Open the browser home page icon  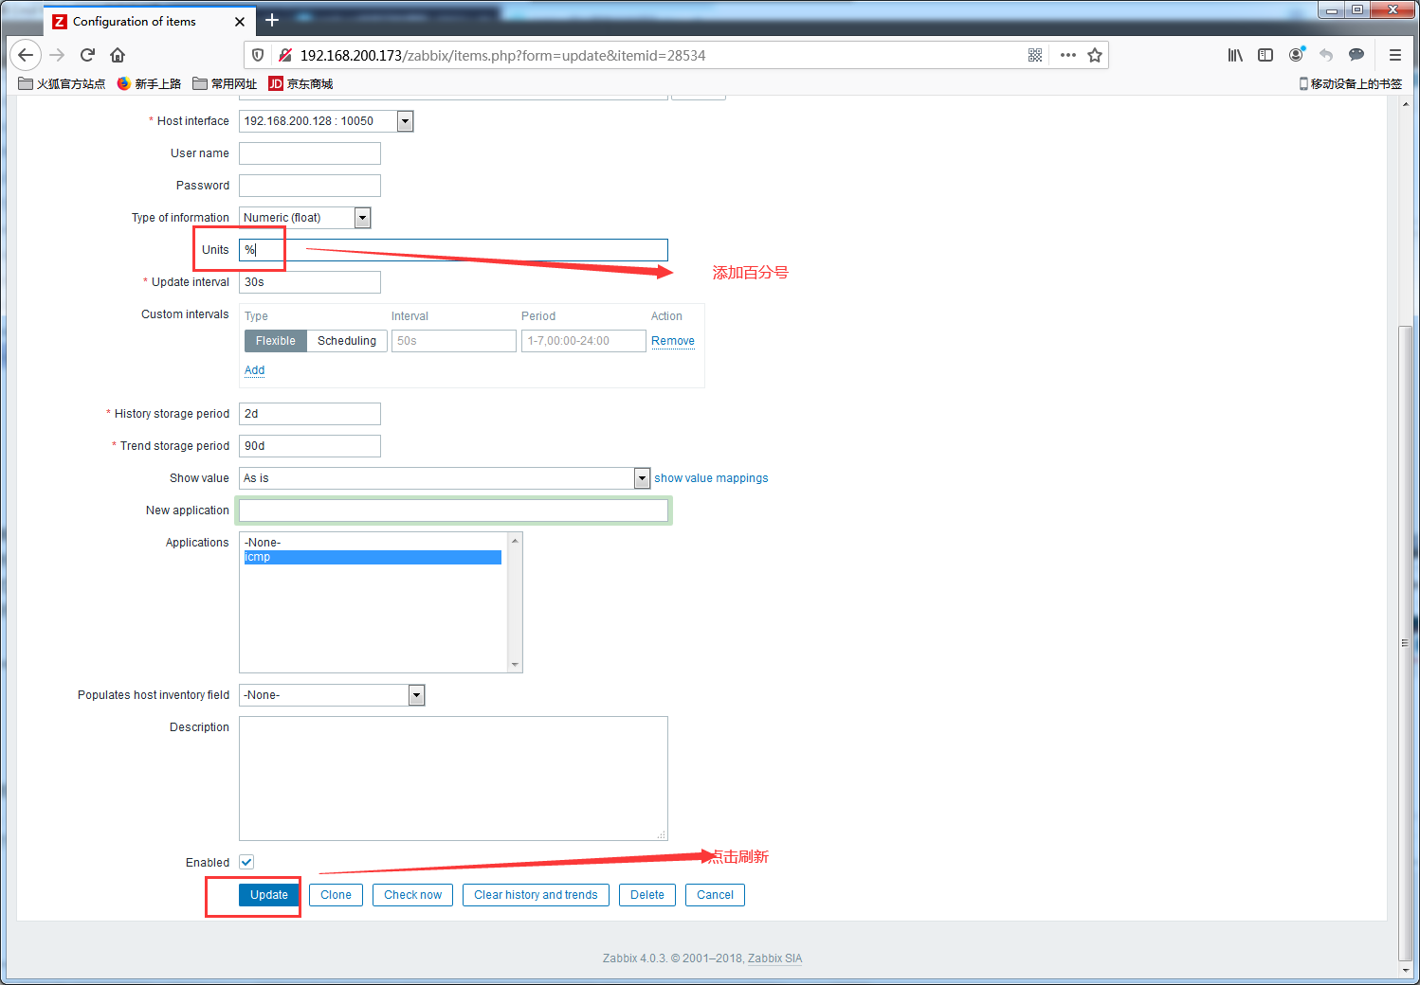coord(118,55)
